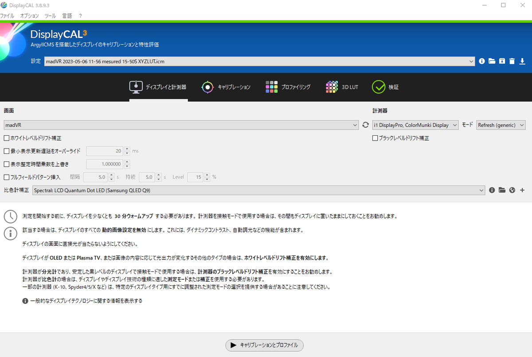
Task: Open the 言語 menu
Action: pos(67,16)
